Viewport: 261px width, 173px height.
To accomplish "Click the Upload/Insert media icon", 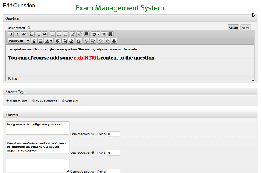I will (x=28, y=27).
